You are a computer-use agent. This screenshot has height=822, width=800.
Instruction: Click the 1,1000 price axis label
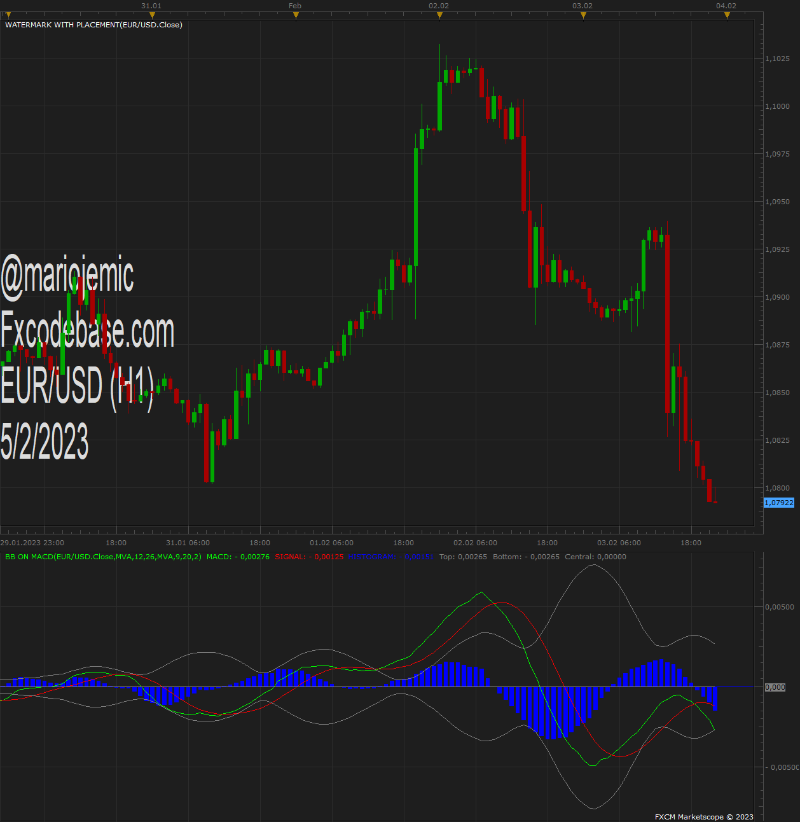777,106
